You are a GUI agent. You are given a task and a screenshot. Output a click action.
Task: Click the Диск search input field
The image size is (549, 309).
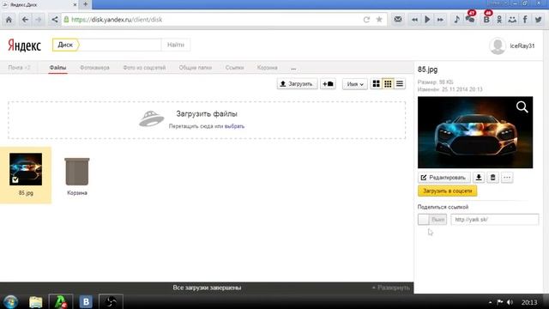pos(119,45)
